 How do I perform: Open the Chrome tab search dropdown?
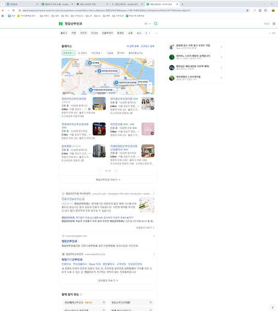3,4
